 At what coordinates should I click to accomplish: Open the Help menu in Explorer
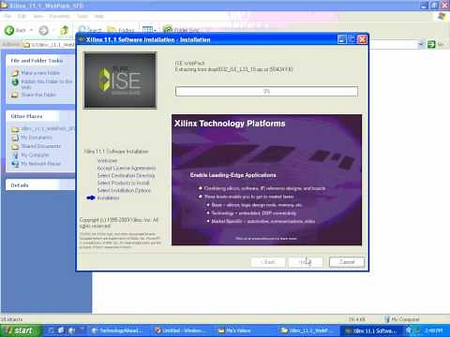pos(99,16)
